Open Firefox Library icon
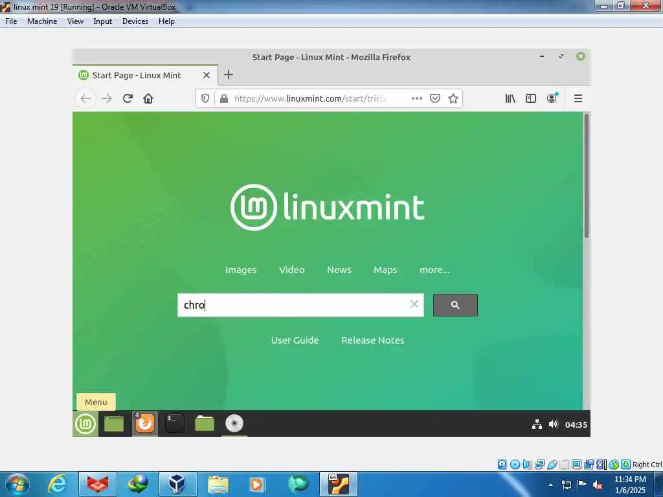This screenshot has height=497, width=663. point(510,98)
